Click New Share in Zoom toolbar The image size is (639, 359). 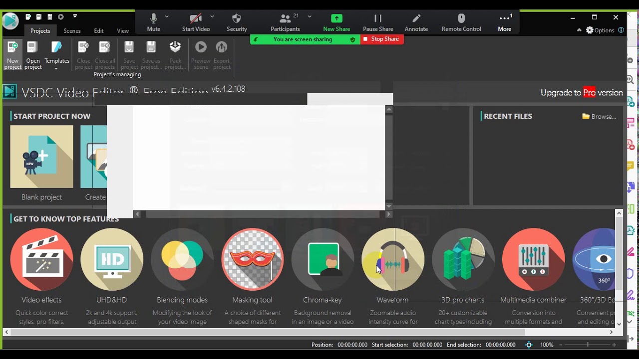coord(336,22)
